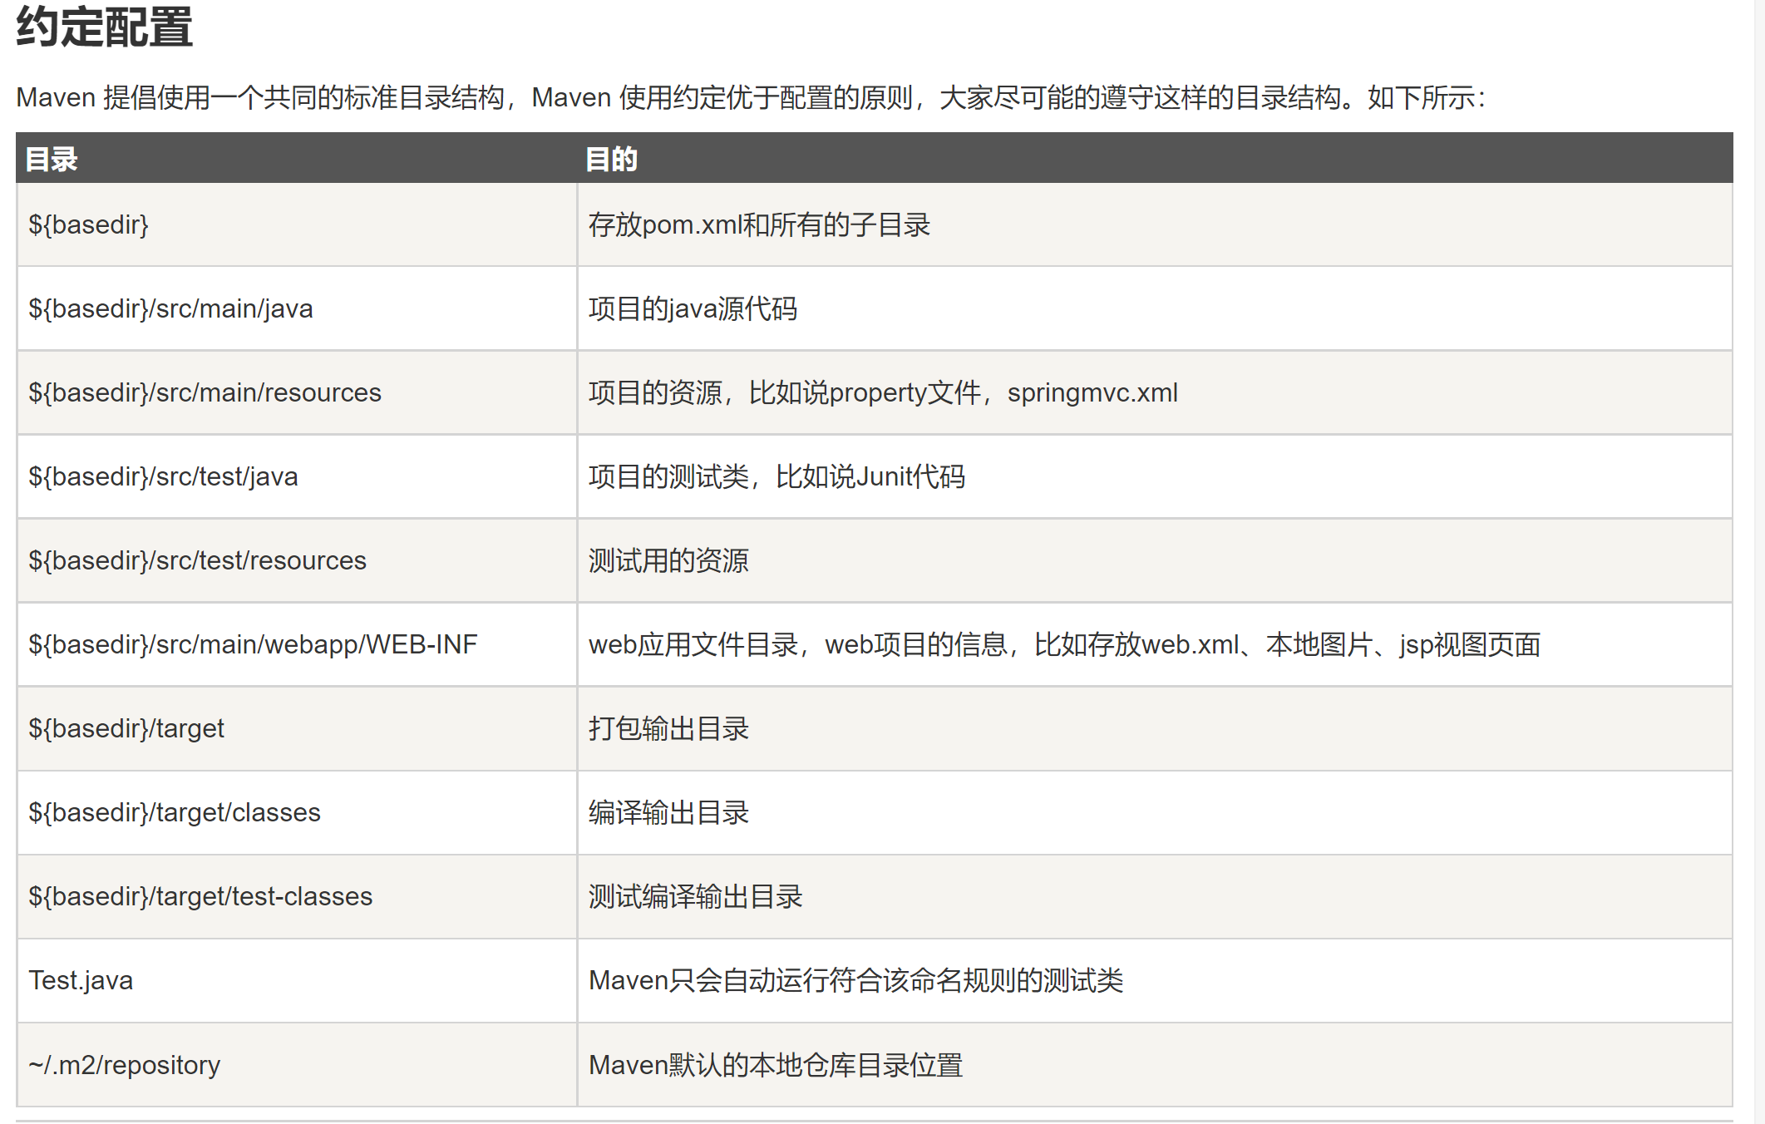Click the Maven默认的本地仓库目录位置 description
Image resolution: width=1765 pixels, height=1124 pixels.
click(775, 1065)
